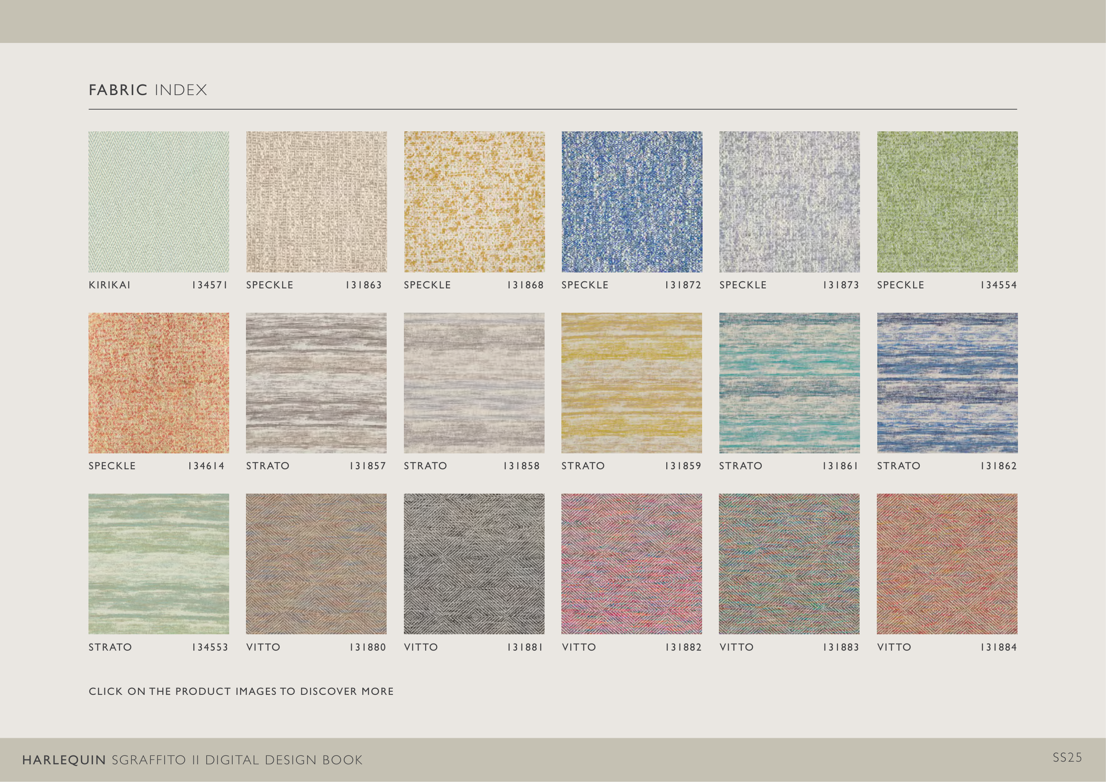Open the multicolor Vitto 131883 fabric image
Screen dimensions: 1106x782
click(789, 564)
